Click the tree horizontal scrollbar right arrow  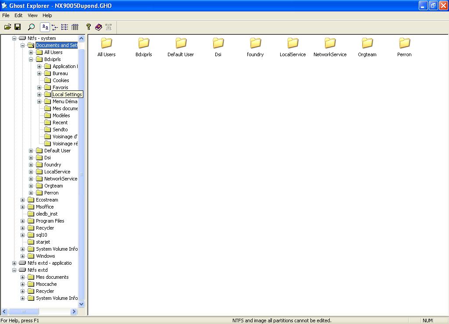tap(74, 311)
